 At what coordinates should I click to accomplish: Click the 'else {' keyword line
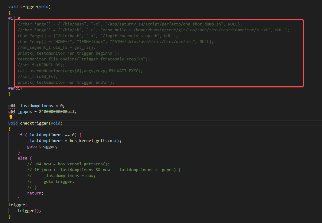click(25, 158)
